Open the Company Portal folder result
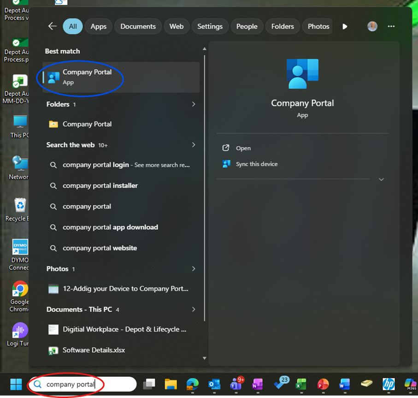418x398 pixels. (121, 124)
